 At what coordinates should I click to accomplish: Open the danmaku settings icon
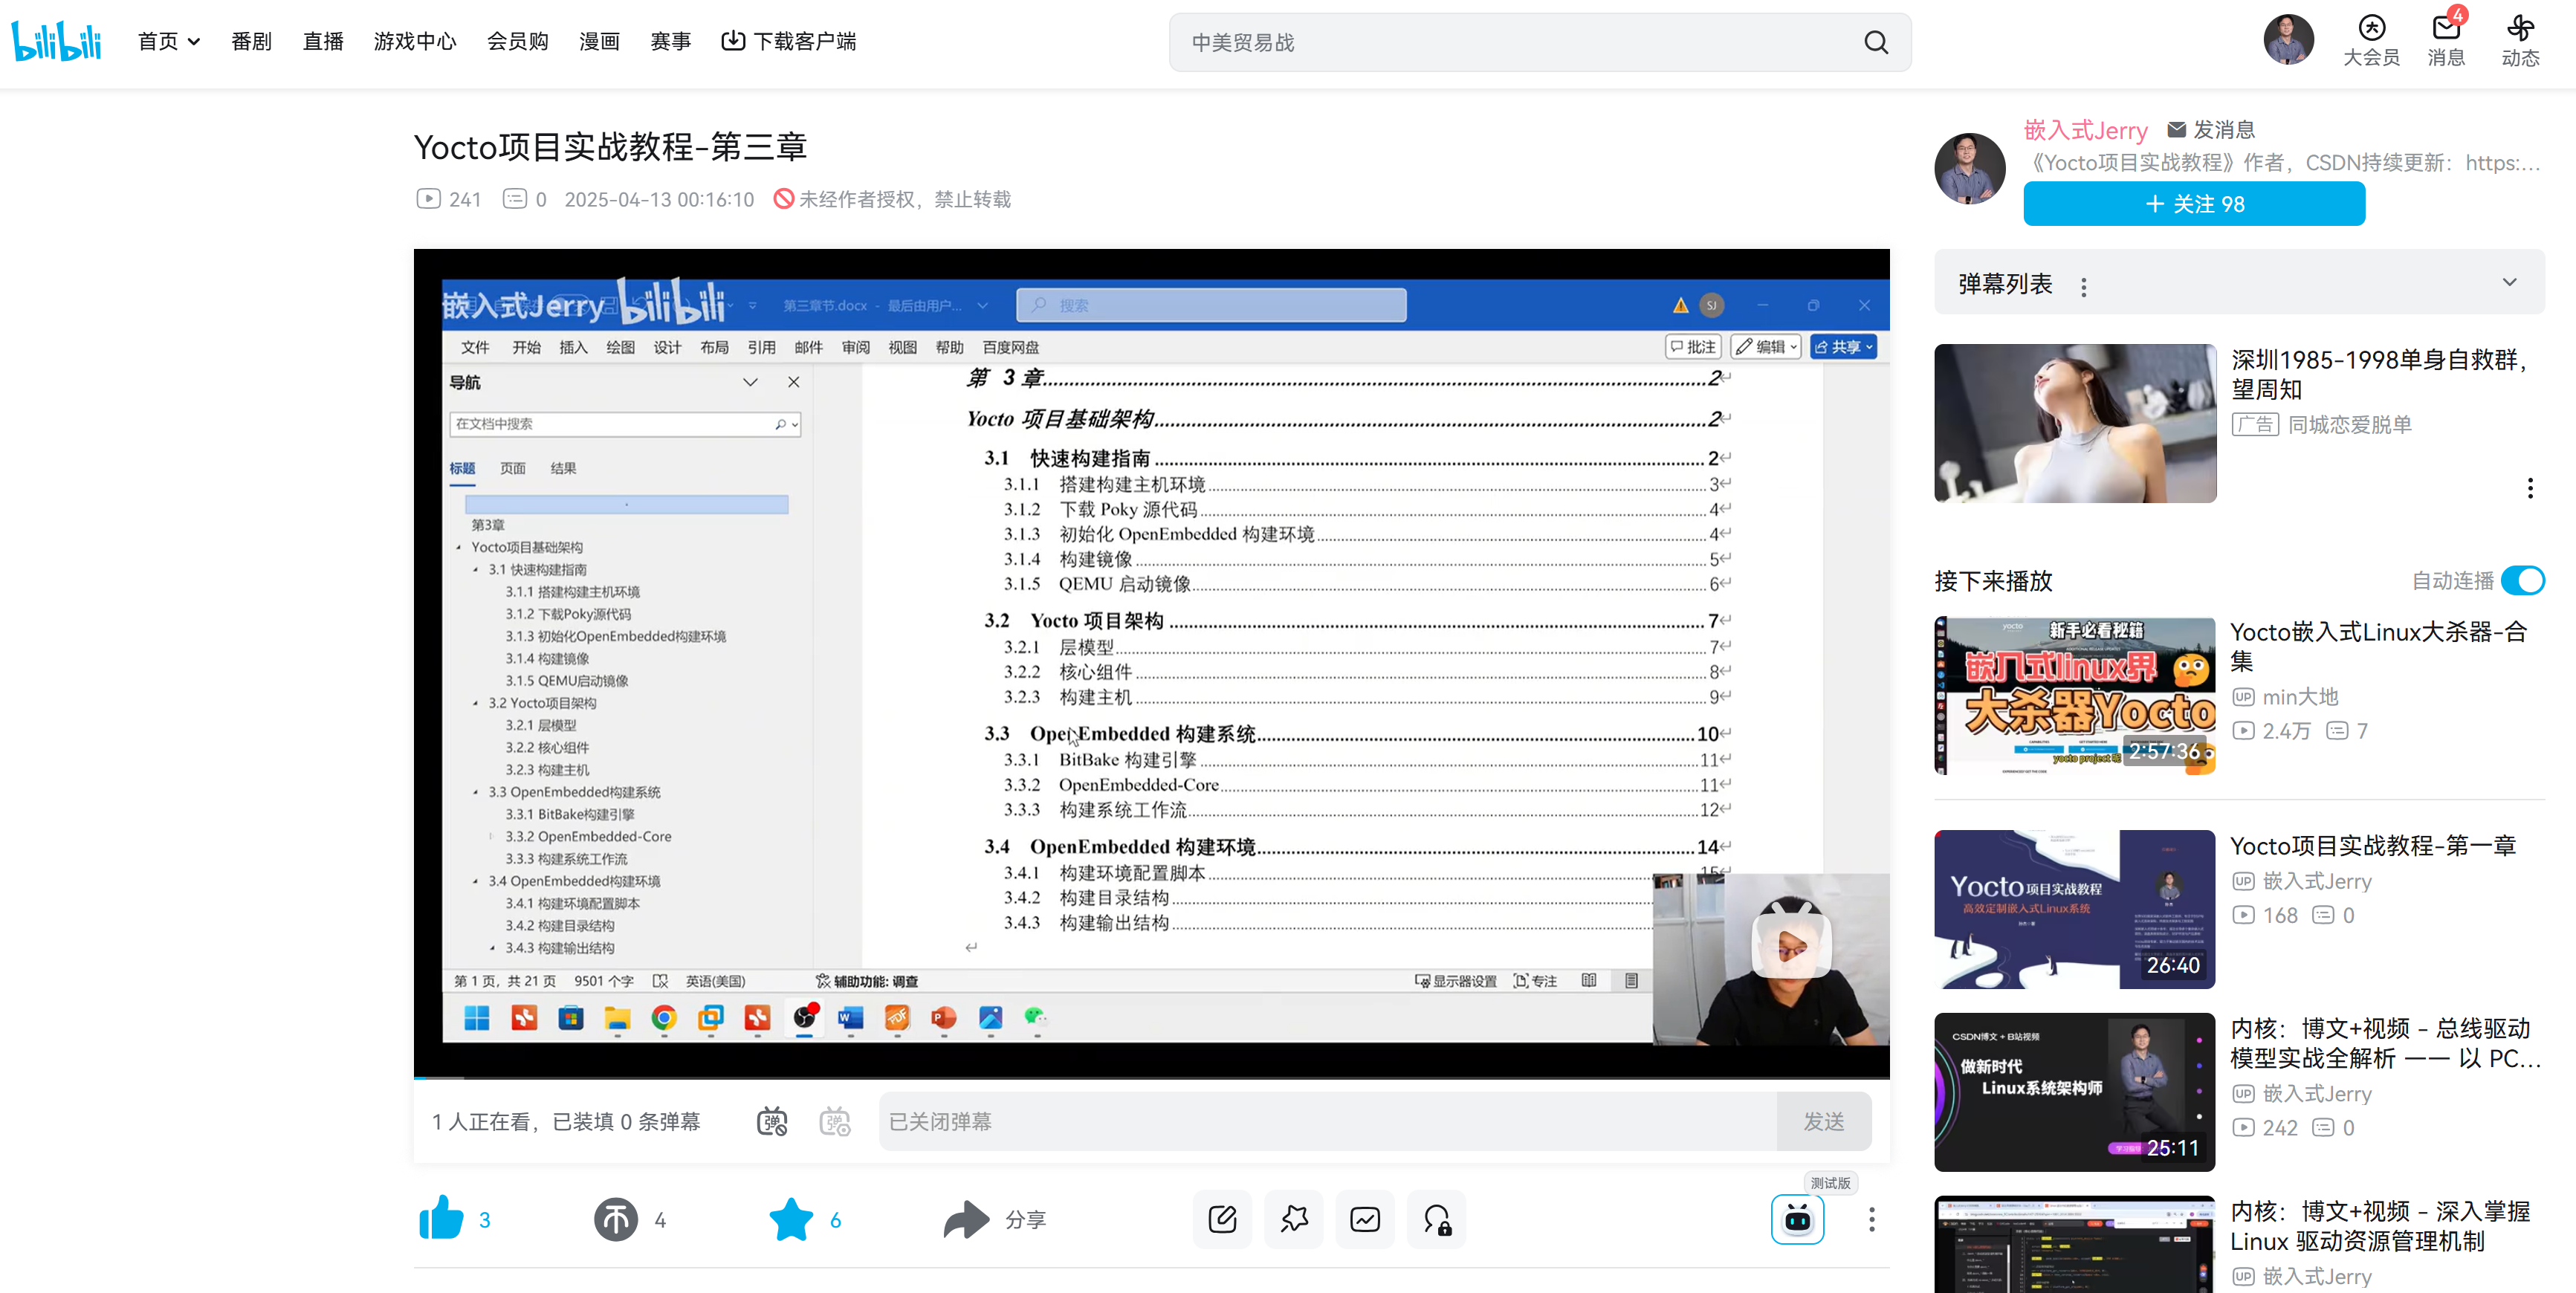click(835, 1122)
